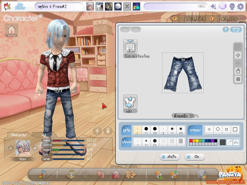The image size is (247, 185).
Task: Pick the yellow color swatch
Action: click(197, 141)
